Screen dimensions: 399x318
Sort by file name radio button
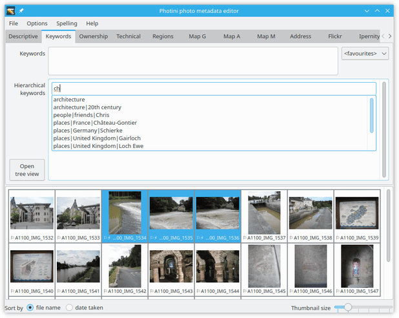pos(30,308)
